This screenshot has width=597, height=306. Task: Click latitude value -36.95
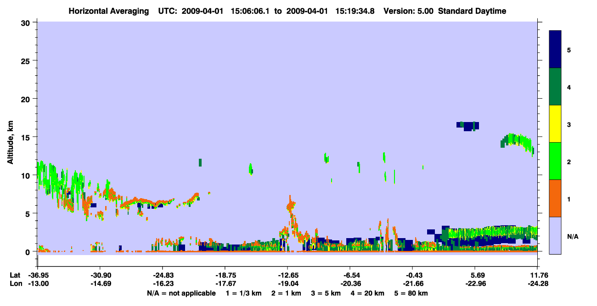38,275
